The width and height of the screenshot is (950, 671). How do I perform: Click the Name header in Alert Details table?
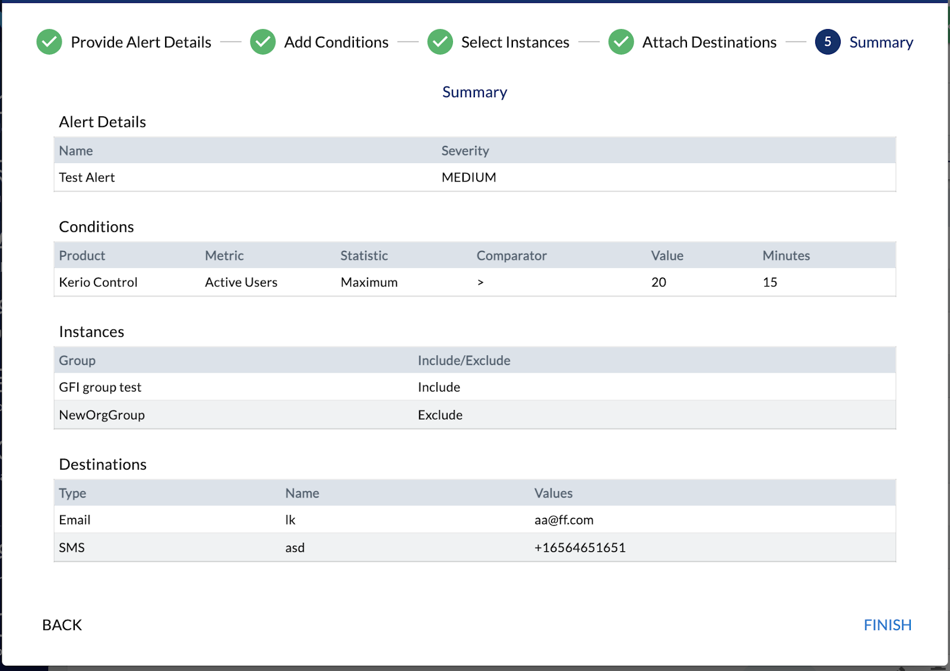coord(75,151)
